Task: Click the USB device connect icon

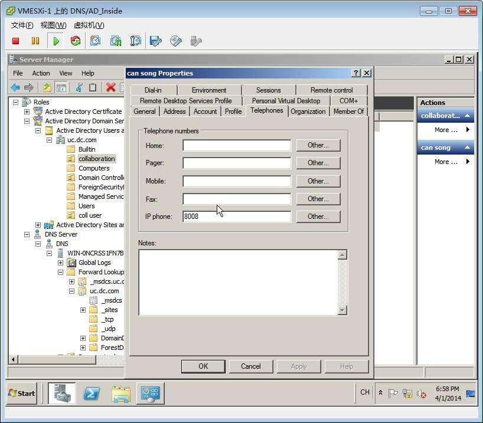Action: point(196,41)
